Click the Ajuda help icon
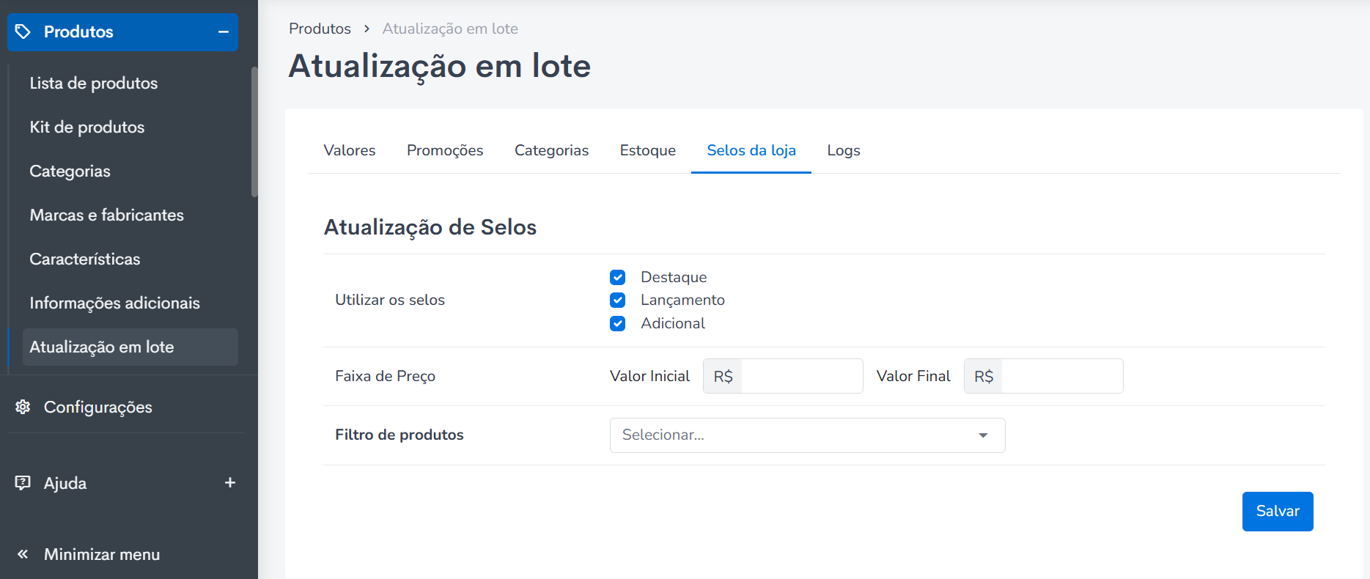This screenshot has height=579, width=1370. coord(23,482)
